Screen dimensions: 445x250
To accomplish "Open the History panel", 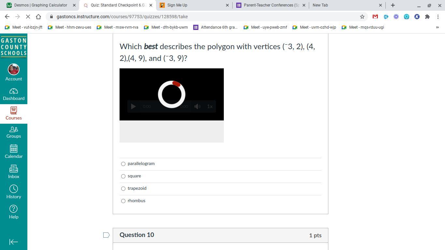I will 14,192.
